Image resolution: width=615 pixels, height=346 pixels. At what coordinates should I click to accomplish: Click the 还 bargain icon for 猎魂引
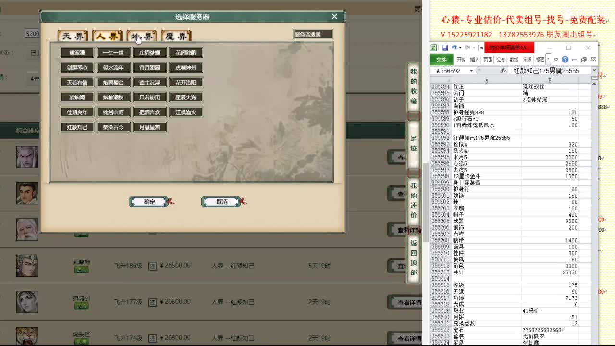tap(152, 302)
